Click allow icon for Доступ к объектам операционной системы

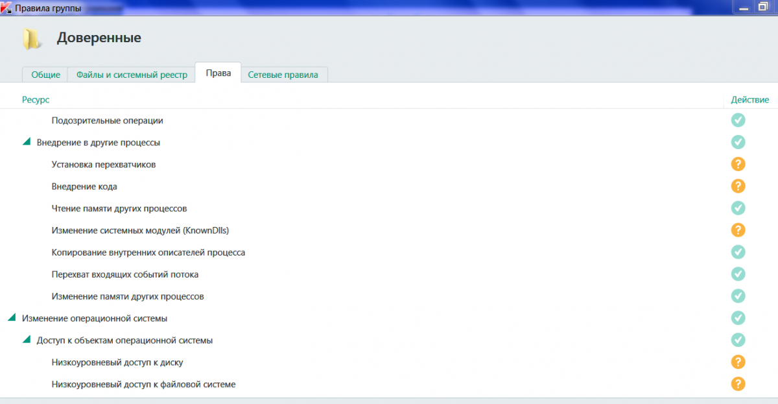[x=738, y=340]
